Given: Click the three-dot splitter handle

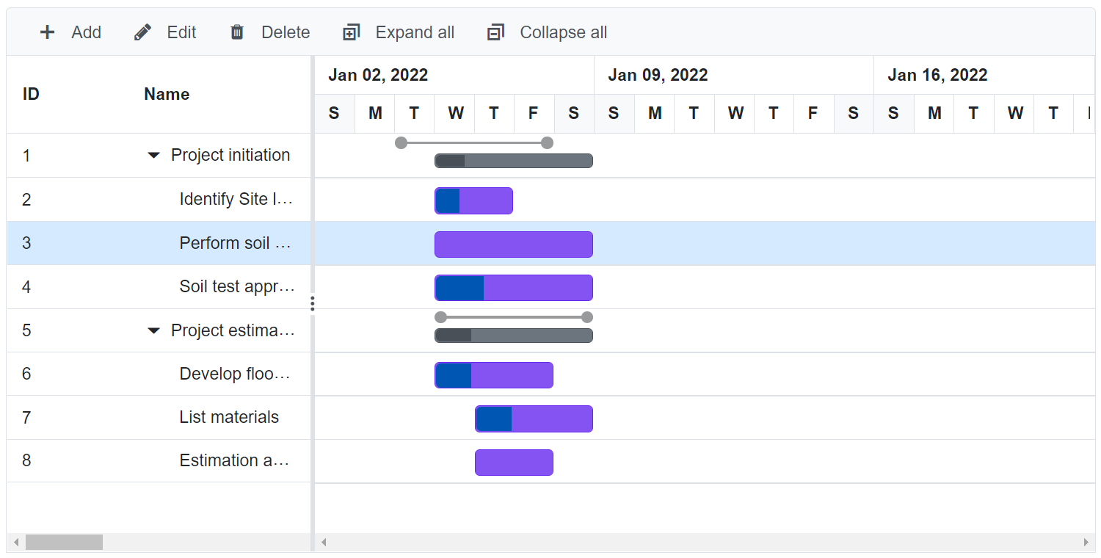Looking at the screenshot, I should [x=313, y=304].
